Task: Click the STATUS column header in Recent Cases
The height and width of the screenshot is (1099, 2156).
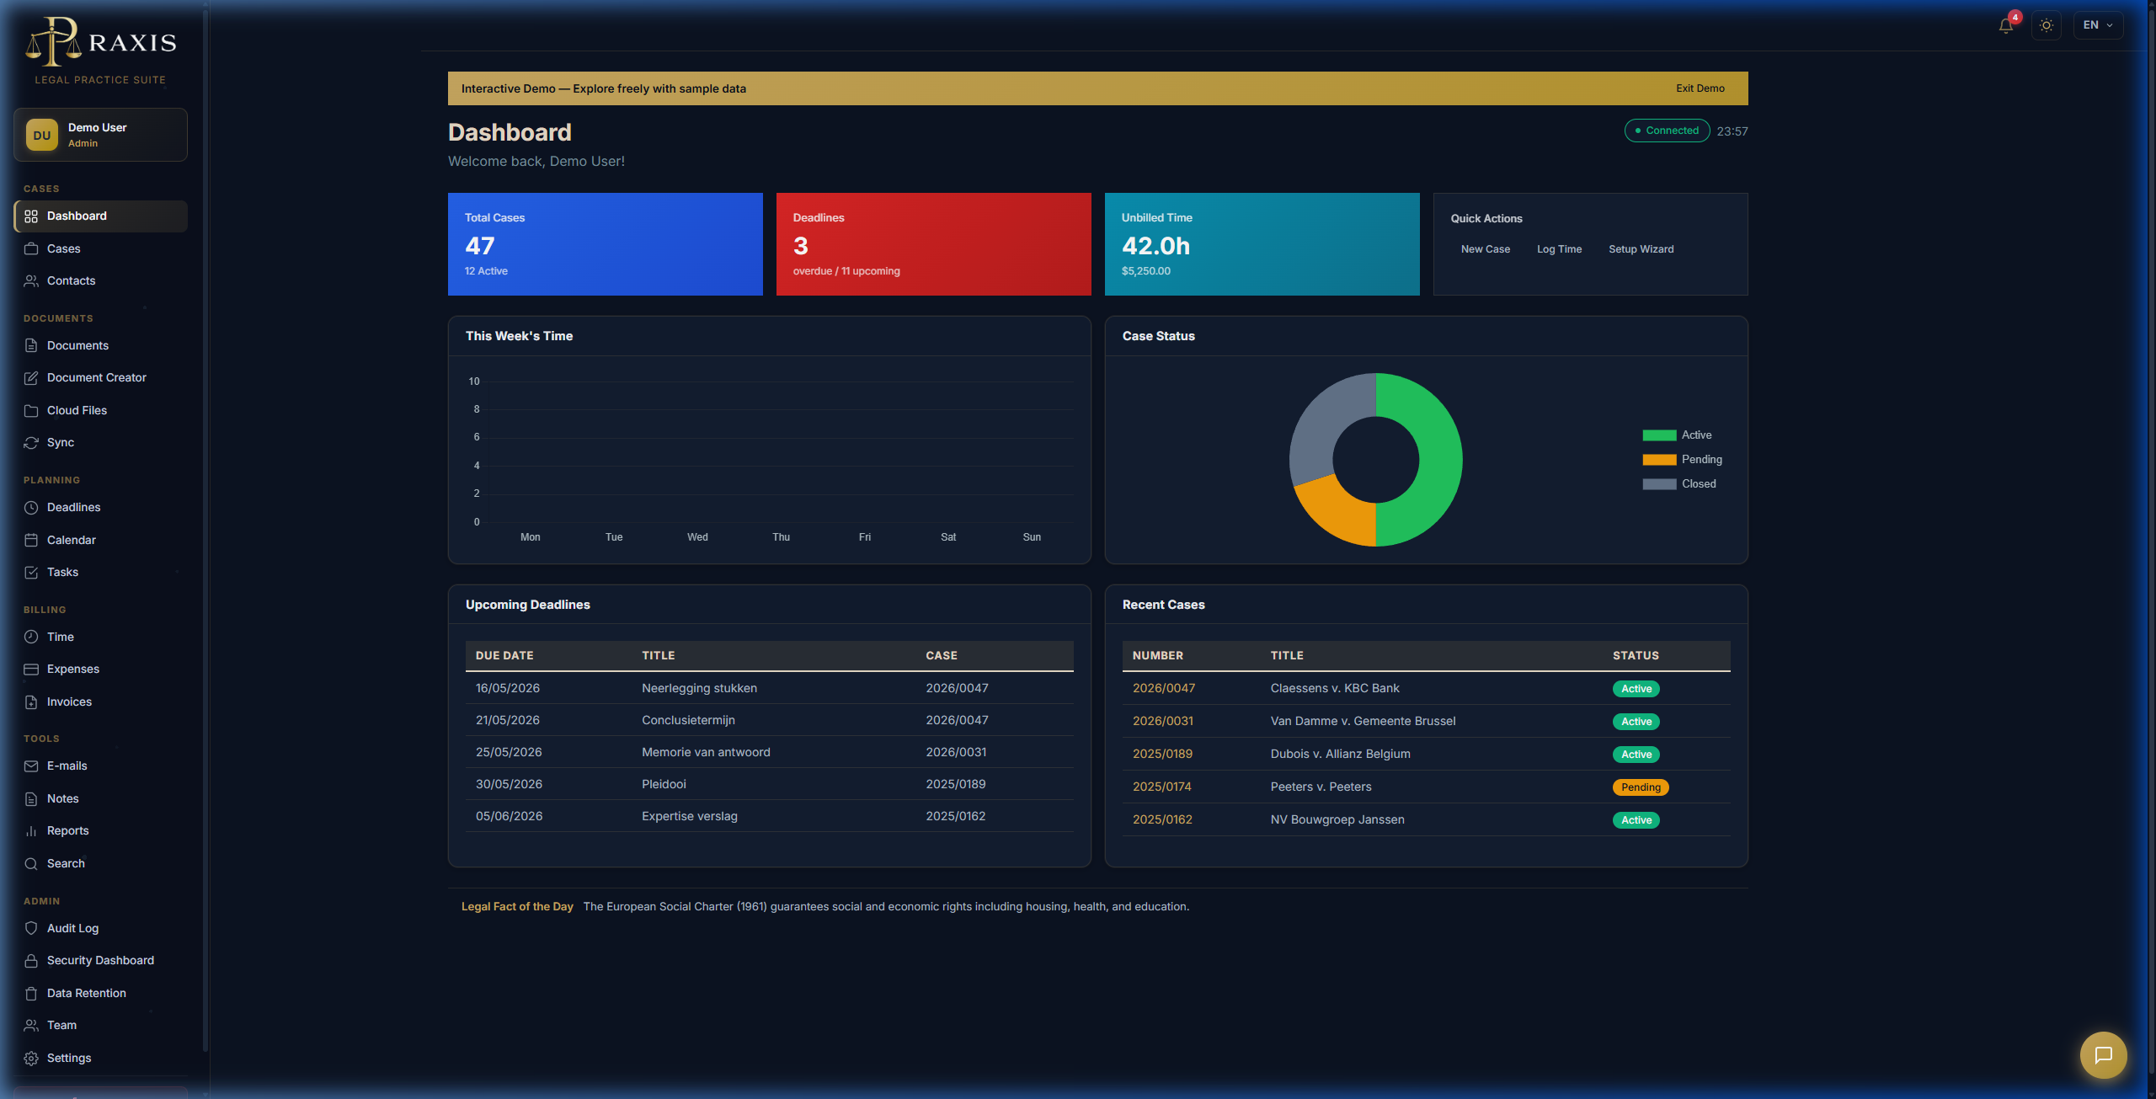Action: coord(1636,655)
